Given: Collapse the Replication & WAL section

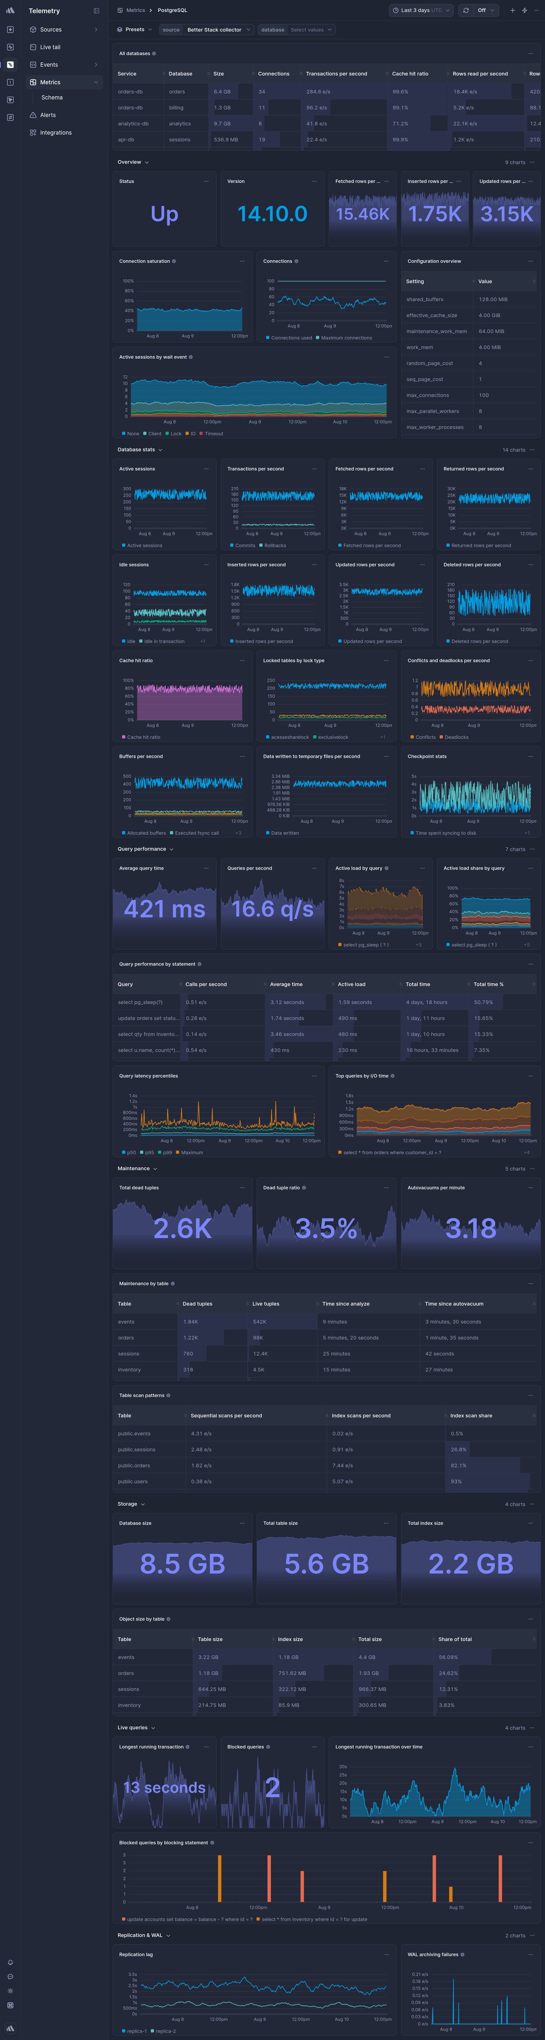Looking at the screenshot, I should coord(144,1935).
